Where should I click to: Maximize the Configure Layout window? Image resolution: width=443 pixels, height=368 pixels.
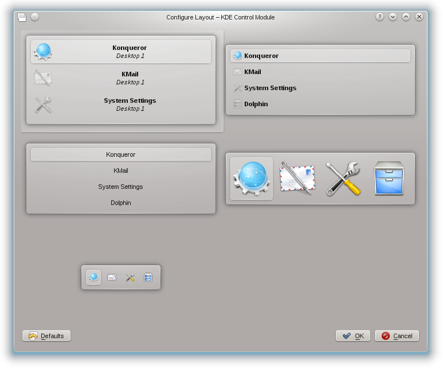406,17
